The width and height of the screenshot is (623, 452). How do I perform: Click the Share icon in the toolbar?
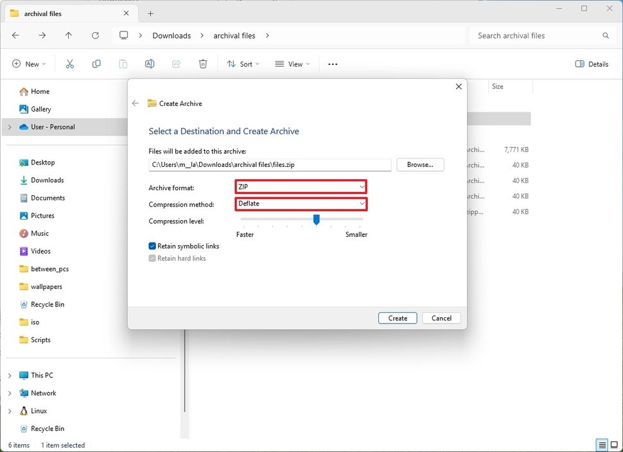point(176,64)
